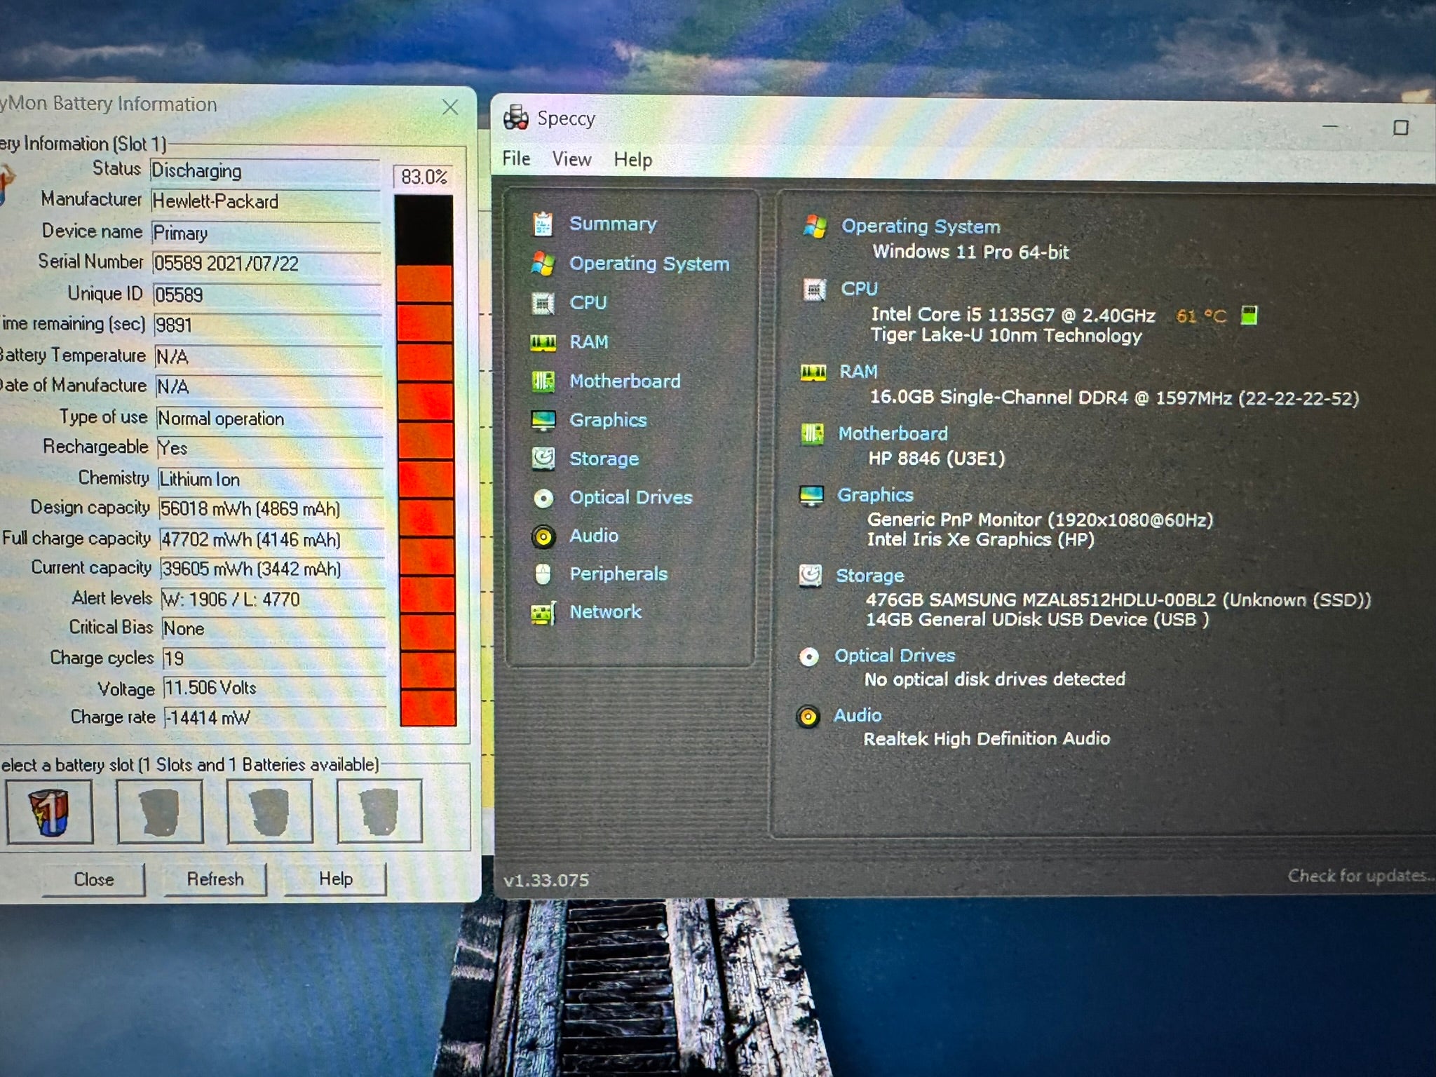The height and width of the screenshot is (1077, 1436).
Task: Click the Serial Number field 05589 2021/07/22
Action: pos(266,264)
